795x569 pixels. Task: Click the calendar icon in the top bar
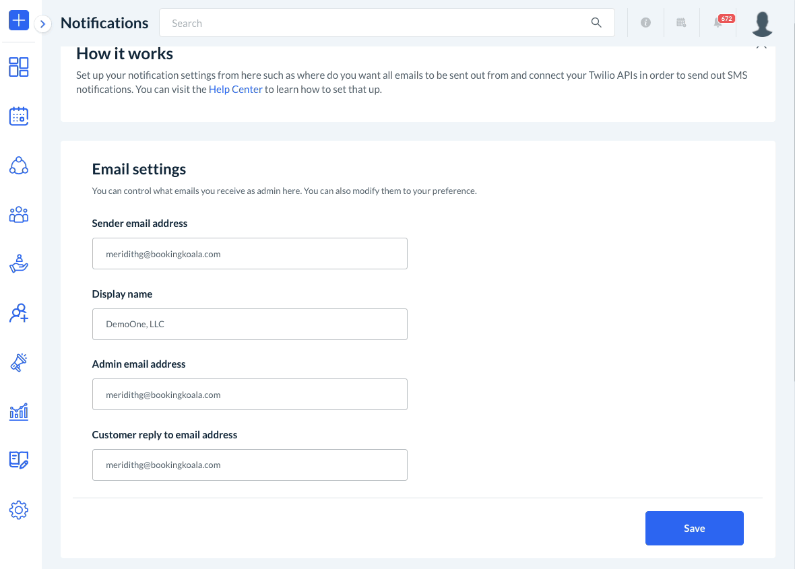pyautogui.click(x=681, y=23)
